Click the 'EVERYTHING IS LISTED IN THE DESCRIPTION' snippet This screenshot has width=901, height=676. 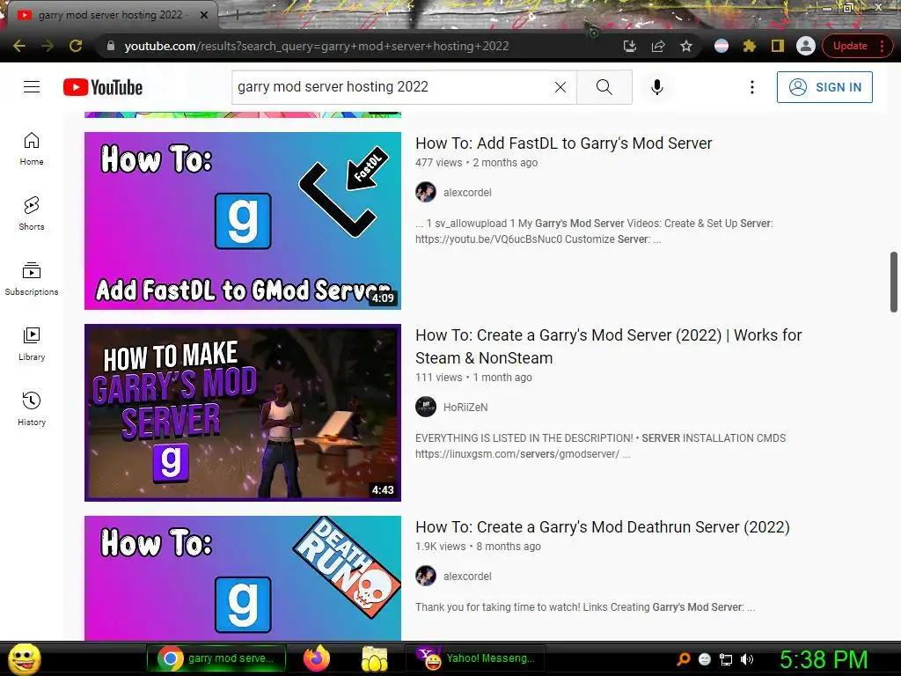coord(600,446)
